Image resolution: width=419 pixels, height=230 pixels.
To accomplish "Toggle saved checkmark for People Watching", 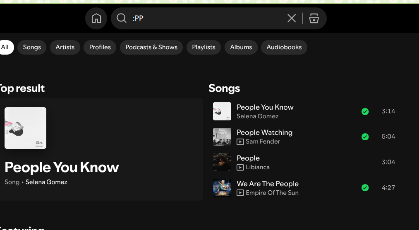I will coord(365,137).
